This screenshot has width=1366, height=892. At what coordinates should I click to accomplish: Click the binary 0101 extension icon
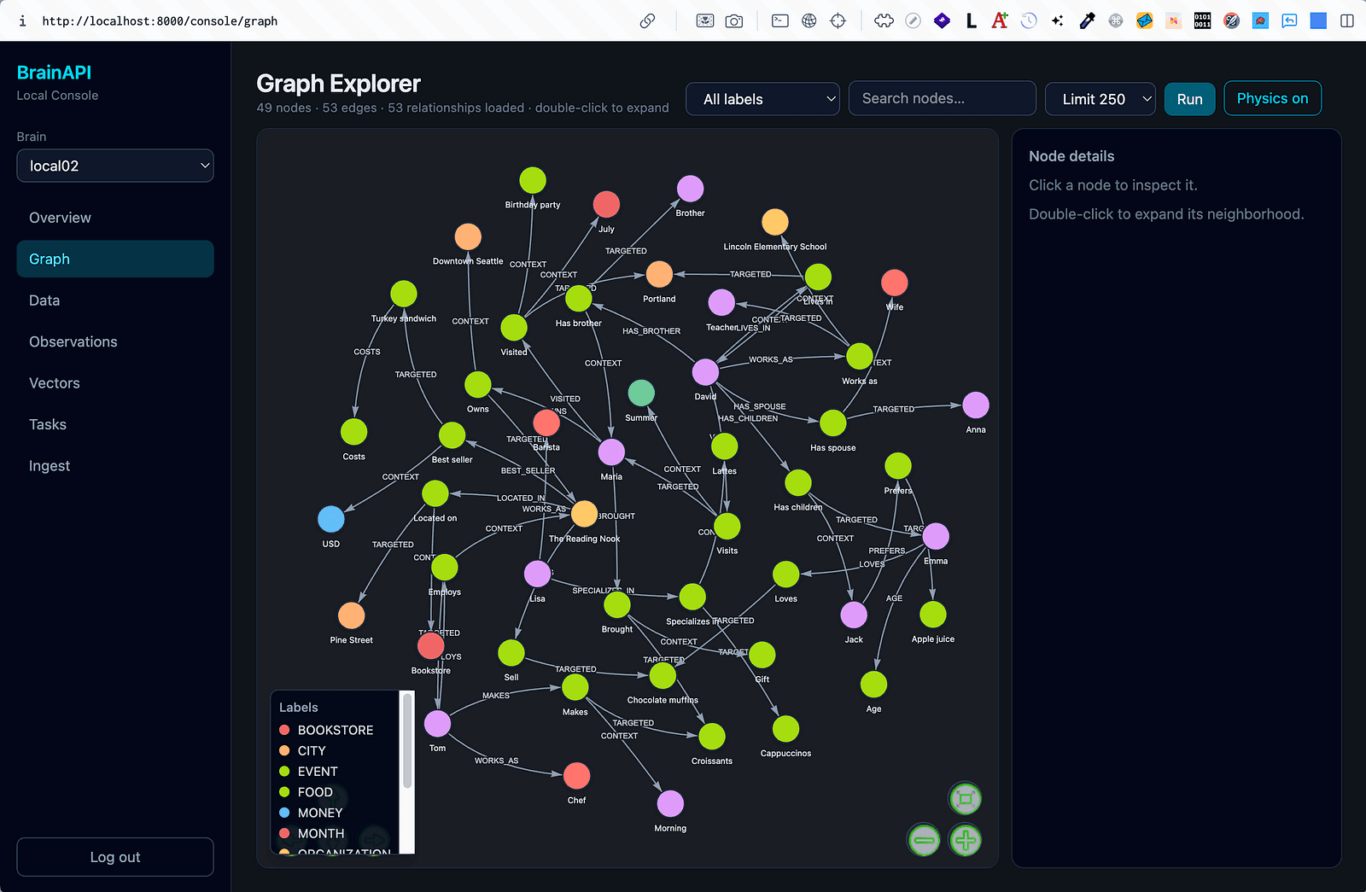click(x=1202, y=20)
